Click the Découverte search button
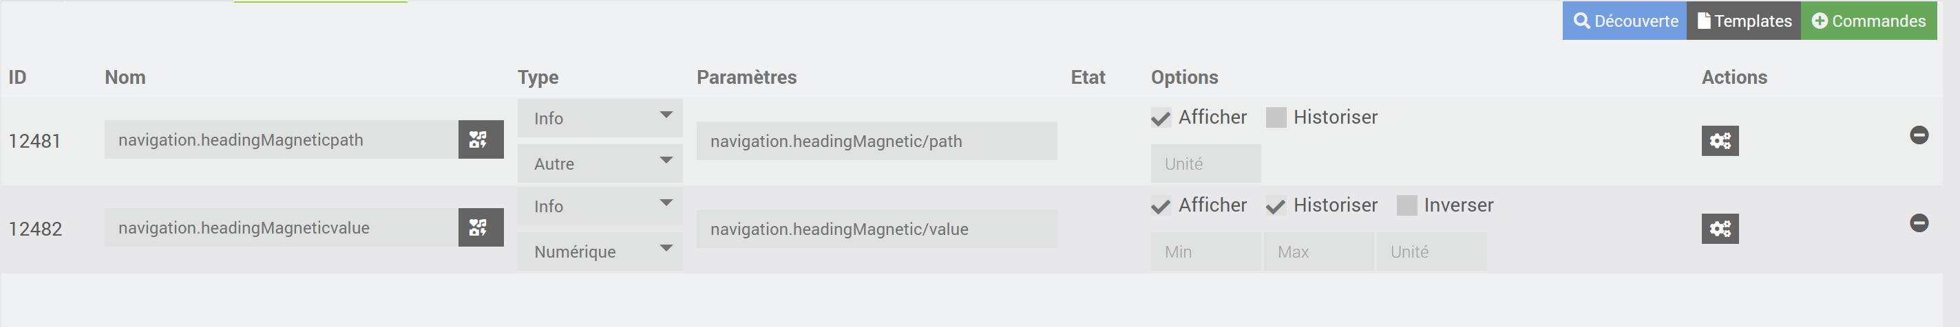 pos(1624,21)
